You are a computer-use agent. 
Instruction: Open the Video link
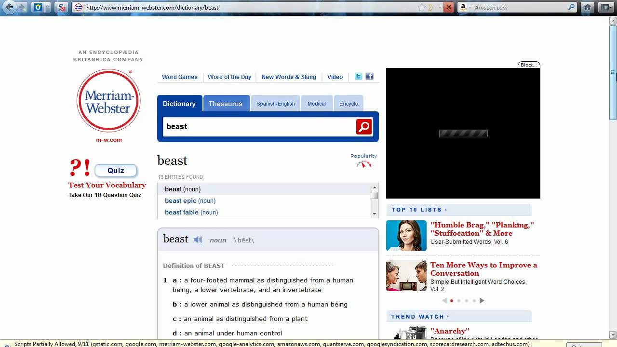tap(335, 77)
